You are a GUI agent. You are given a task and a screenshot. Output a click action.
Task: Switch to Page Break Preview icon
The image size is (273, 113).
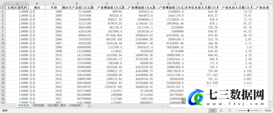pyautogui.click(x=230, y=110)
